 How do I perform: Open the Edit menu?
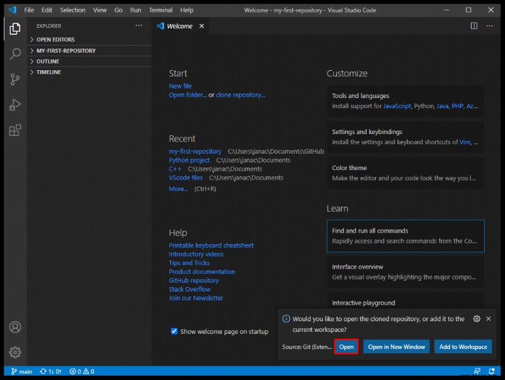click(47, 10)
